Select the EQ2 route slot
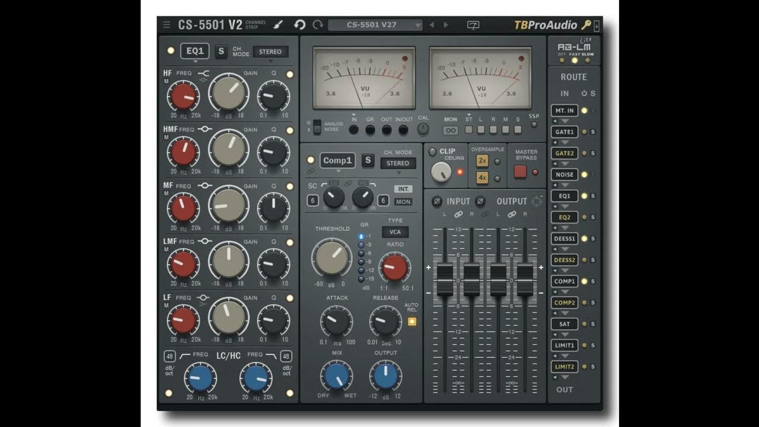The height and width of the screenshot is (427, 759). click(565, 217)
